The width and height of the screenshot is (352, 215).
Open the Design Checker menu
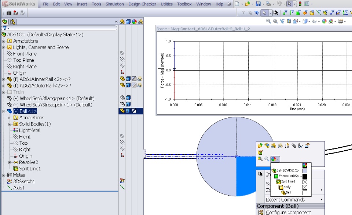click(142, 4)
